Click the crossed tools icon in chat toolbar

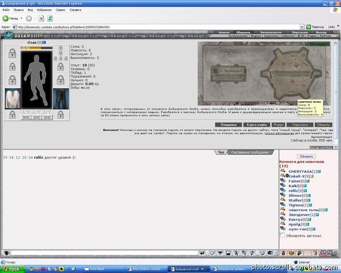click(244, 253)
